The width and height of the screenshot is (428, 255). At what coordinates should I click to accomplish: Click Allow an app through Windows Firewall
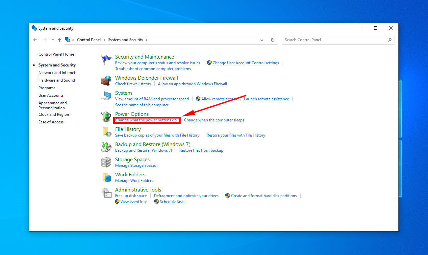192,84
